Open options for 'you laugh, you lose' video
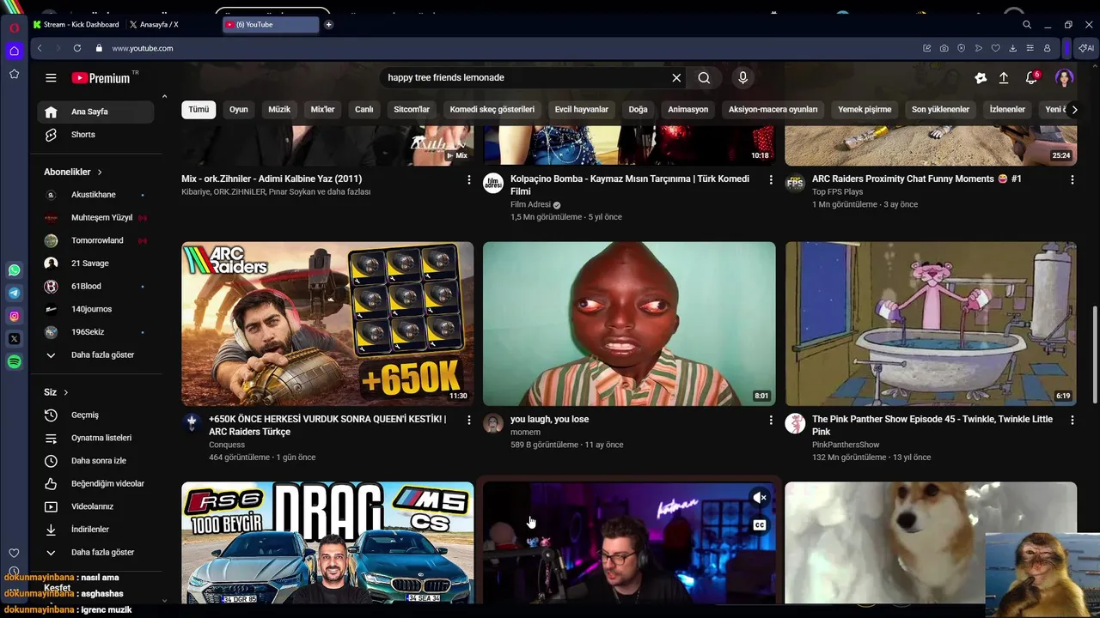 click(771, 420)
